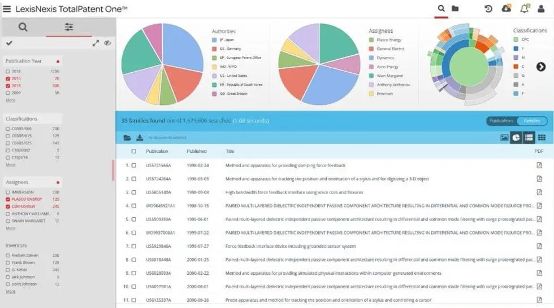Click Plasco Energy legend color swatch
Viewport: 554px width, 308px height.
(371, 40)
